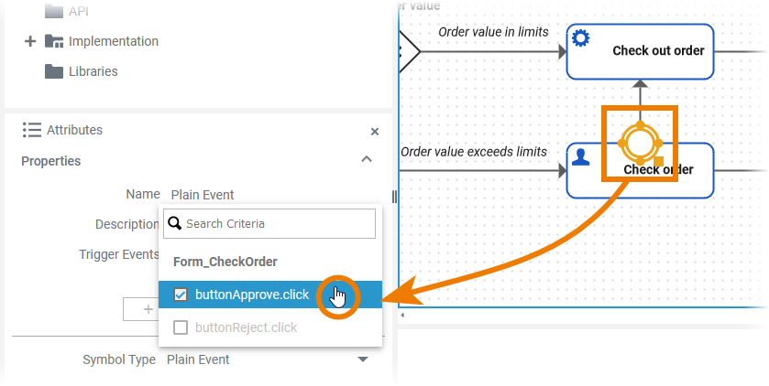The image size is (769, 386).
Task: Select the buttonReject.click list entry
Action: point(246,327)
